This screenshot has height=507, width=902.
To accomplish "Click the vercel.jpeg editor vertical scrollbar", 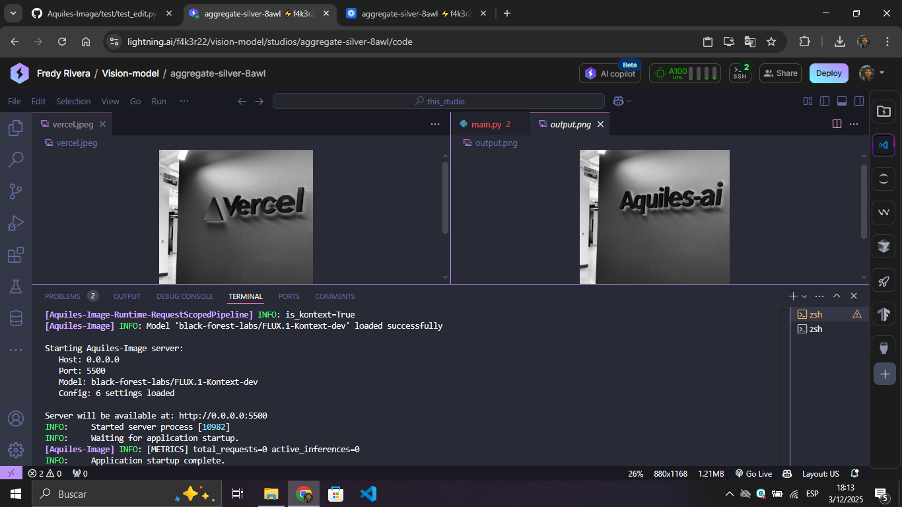I will pyautogui.click(x=445, y=197).
